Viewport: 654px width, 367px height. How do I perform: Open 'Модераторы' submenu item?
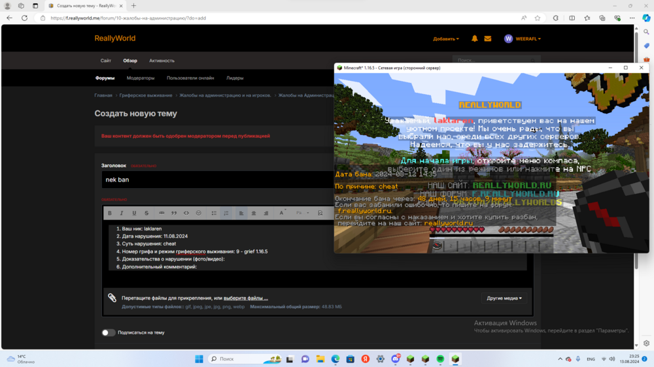pos(141,78)
